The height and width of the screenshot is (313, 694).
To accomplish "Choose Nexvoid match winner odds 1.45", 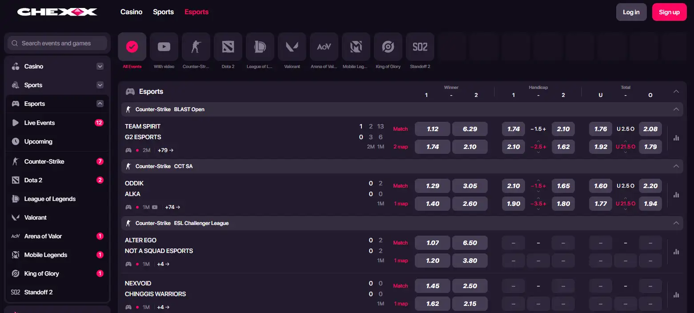I will click(433, 286).
